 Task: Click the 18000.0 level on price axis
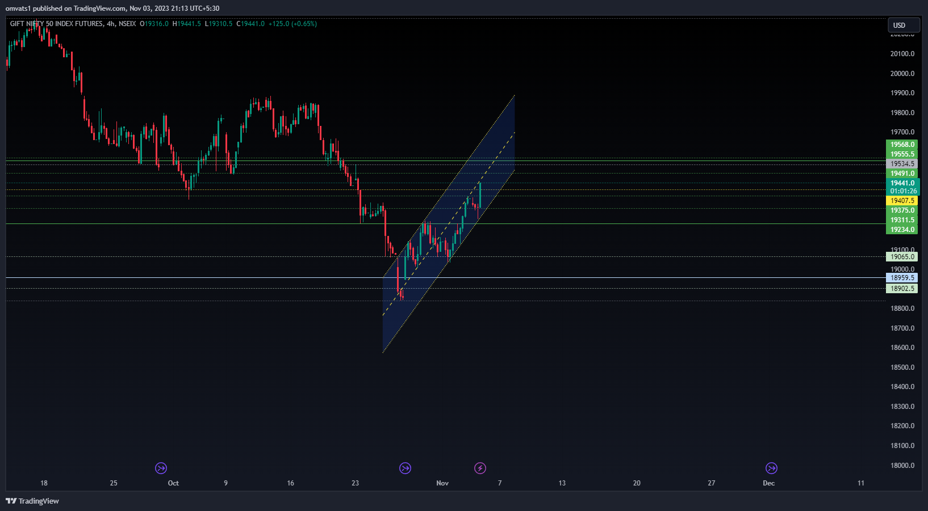pyautogui.click(x=902, y=466)
